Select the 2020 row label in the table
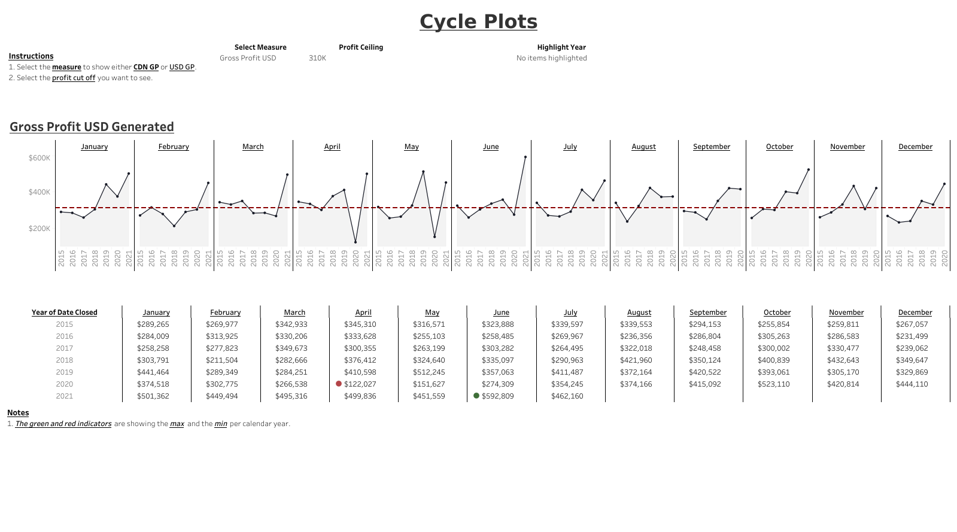 point(64,384)
